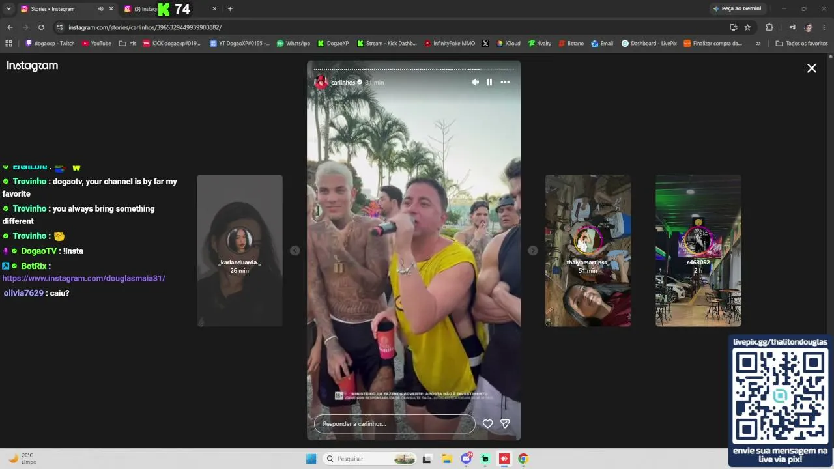Open the 'Stream - Kick Dashb...' bookmark

click(x=386, y=44)
